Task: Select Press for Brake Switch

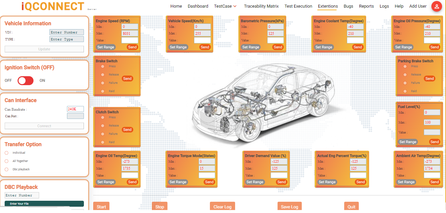Action: click(x=103, y=66)
